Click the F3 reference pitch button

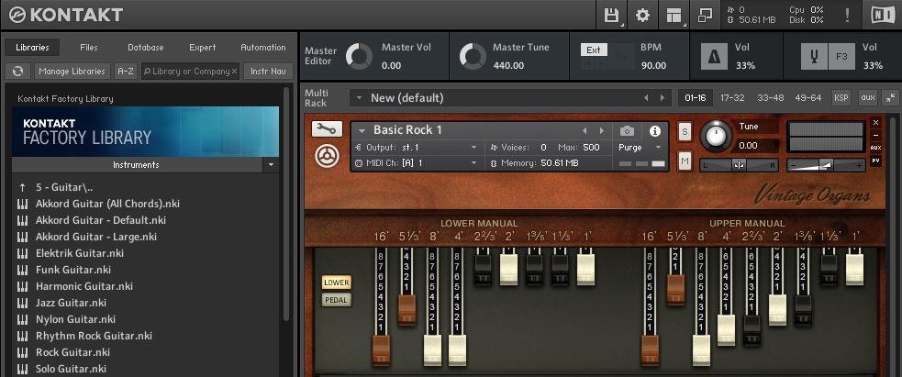841,56
